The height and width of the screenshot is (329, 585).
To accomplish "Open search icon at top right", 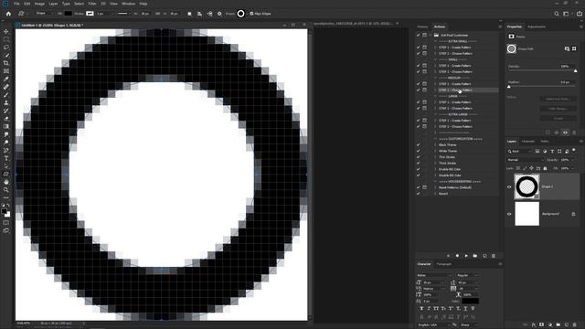I will (557, 14).
